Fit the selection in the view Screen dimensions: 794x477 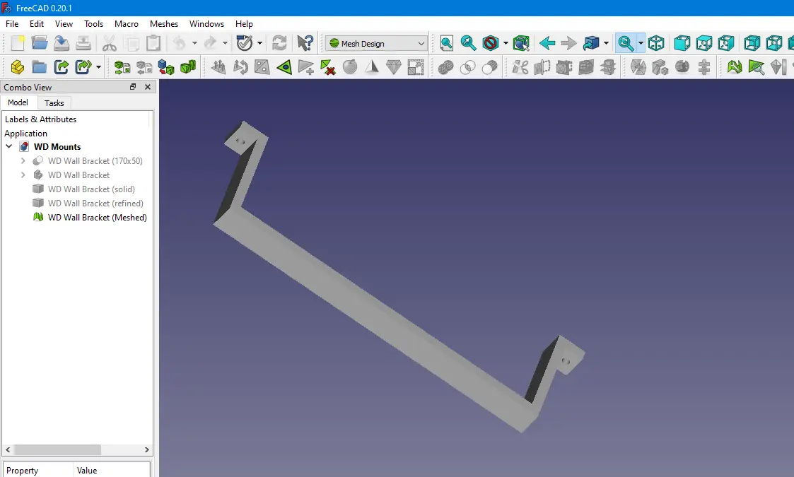point(468,44)
